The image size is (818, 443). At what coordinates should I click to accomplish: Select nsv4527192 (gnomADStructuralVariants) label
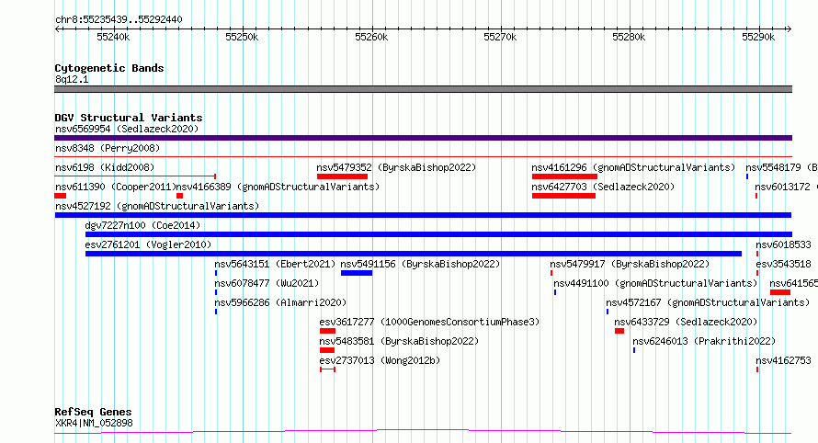157,206
